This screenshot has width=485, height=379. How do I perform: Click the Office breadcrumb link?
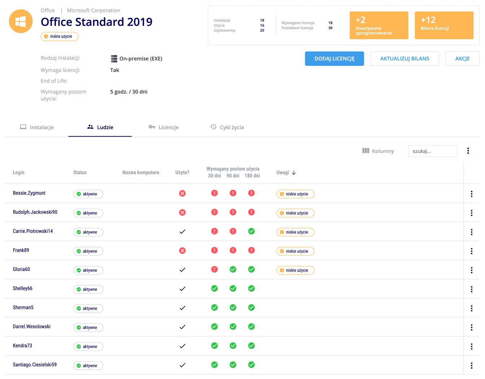[x=48, y=10]
